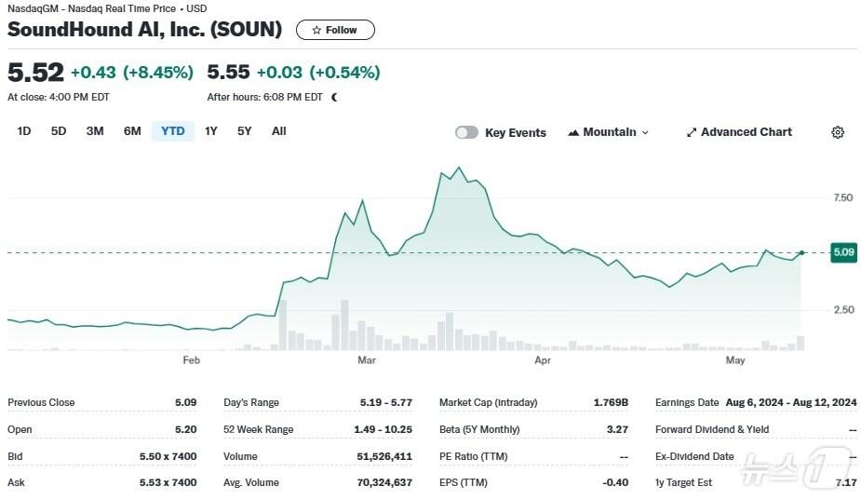The height and width of the screenshot is (500, 861).
Task: Switch chart to 3M range
Action: coord(95,131)
